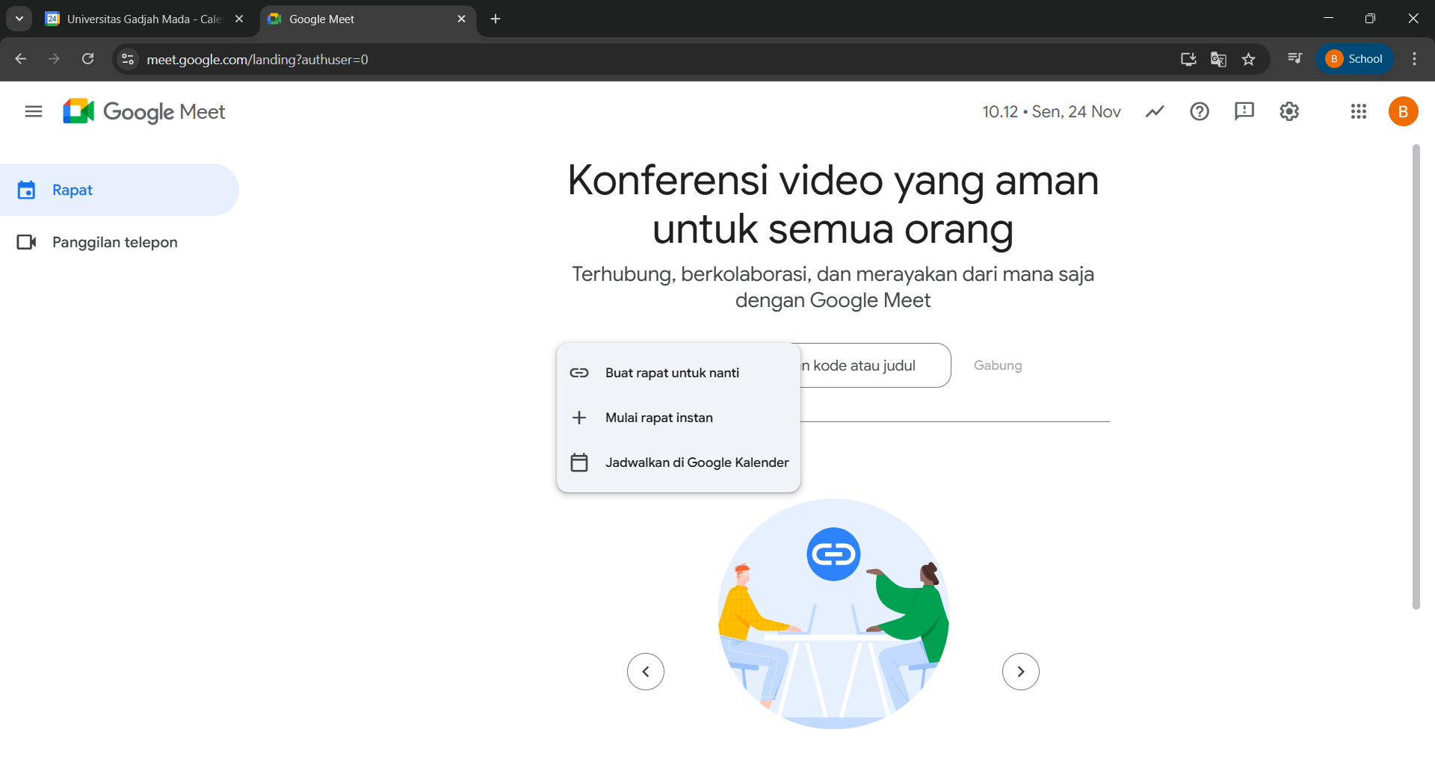Select Buat rapat untuk nanti

pos(672,373)
